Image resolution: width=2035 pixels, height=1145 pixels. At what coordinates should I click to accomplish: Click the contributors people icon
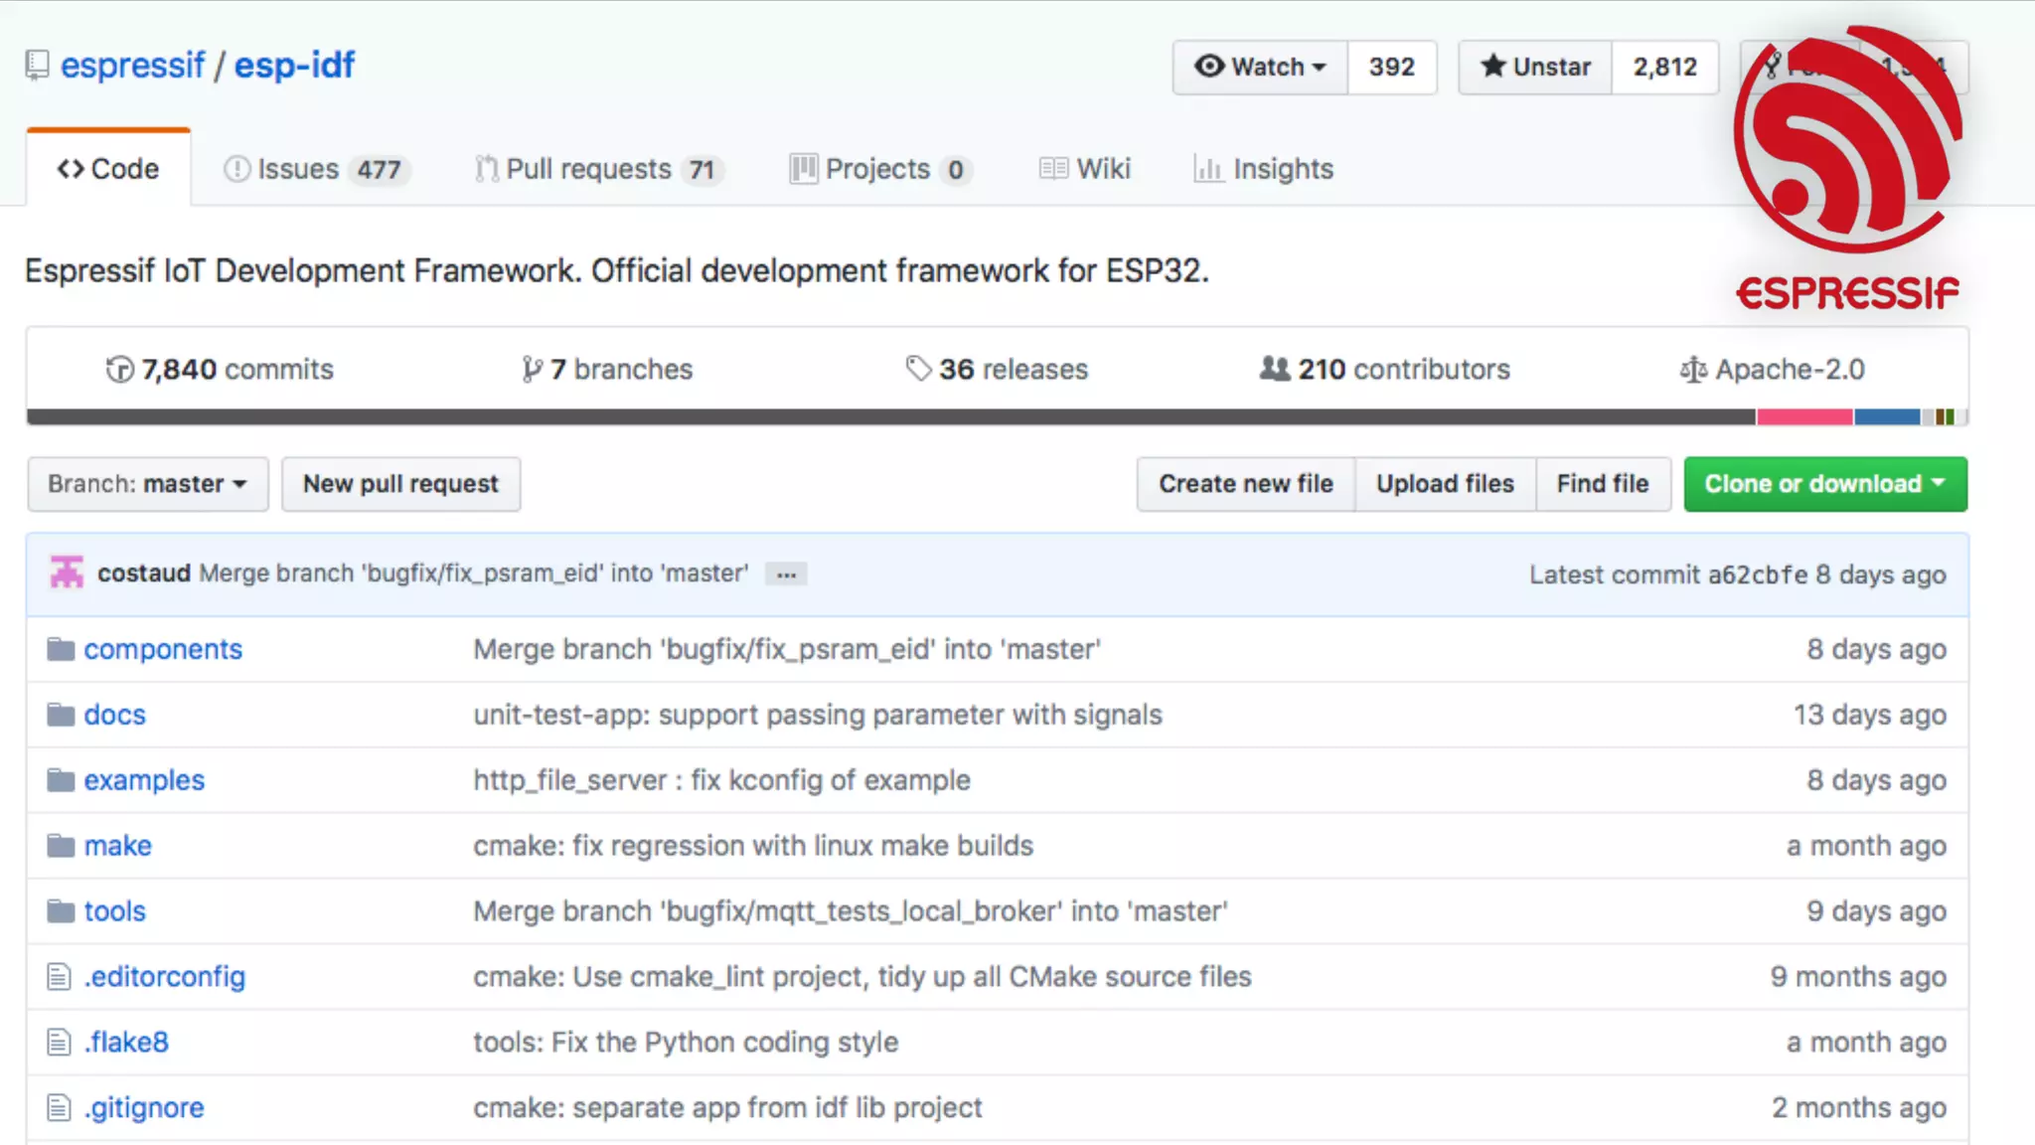(1274, 369)
